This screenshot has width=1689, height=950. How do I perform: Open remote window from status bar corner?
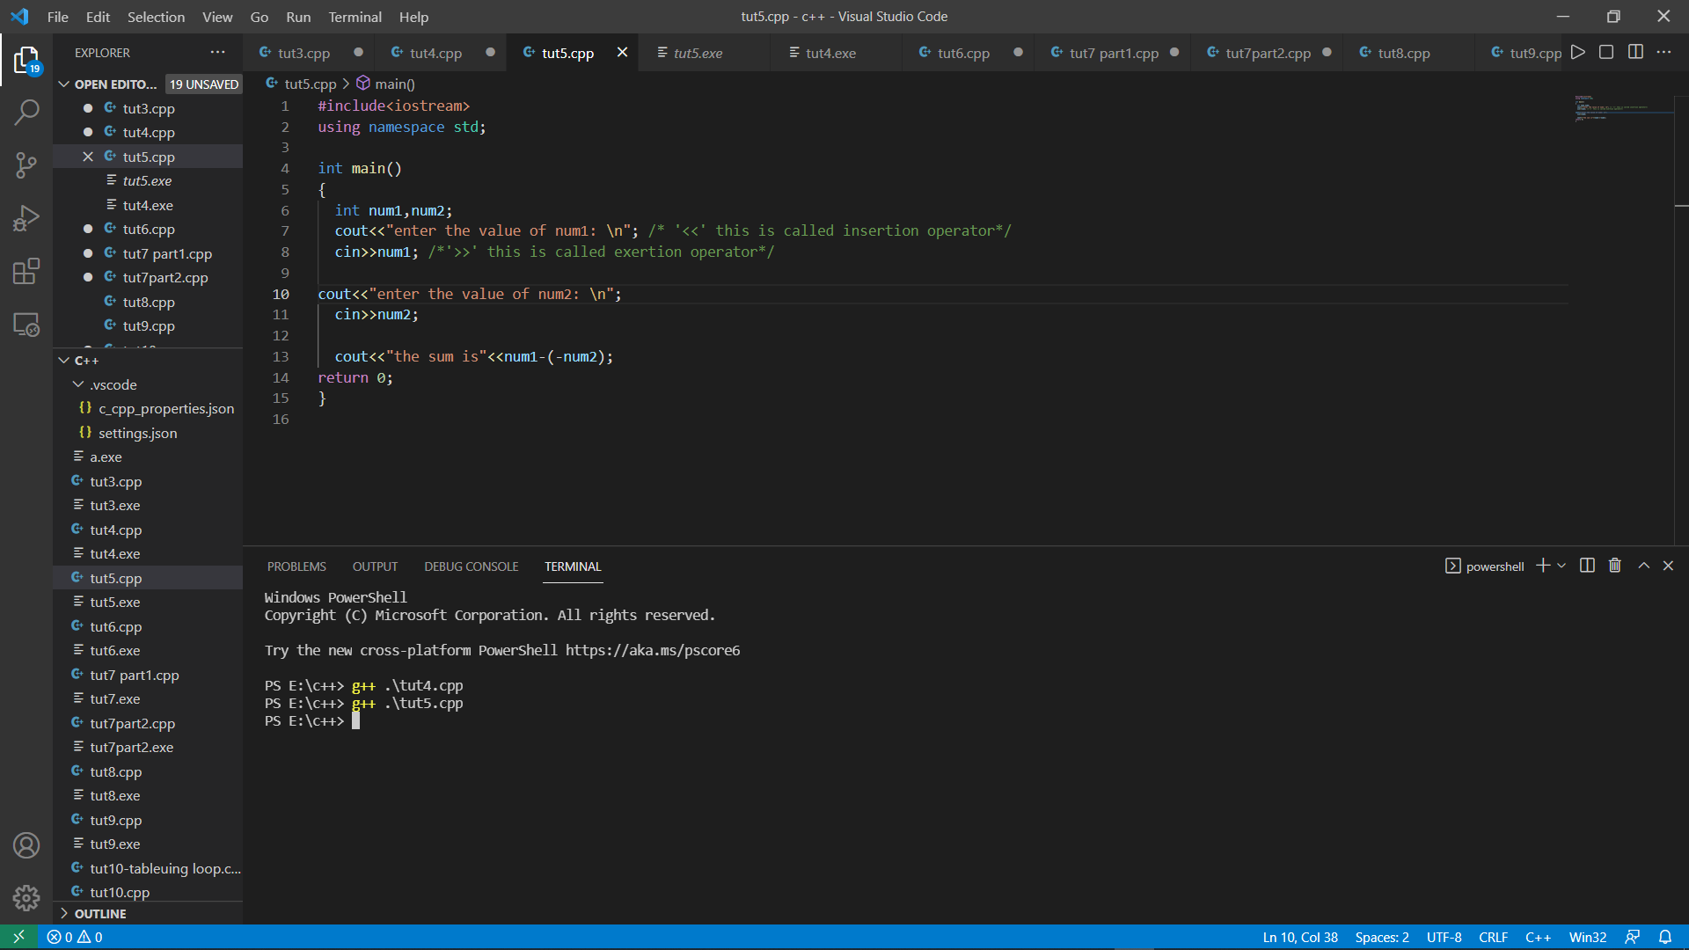[x=18, y=937]
